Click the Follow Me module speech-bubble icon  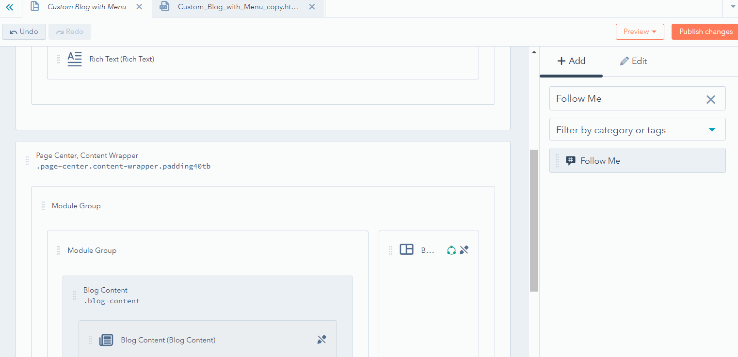[571, 161]
